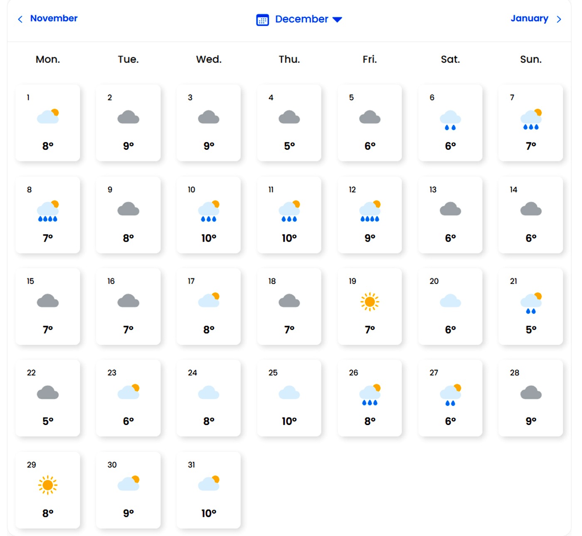Open the December 10 forecast showing 10°
This screenshot has height=536, width=582.
tap(209, 215)
